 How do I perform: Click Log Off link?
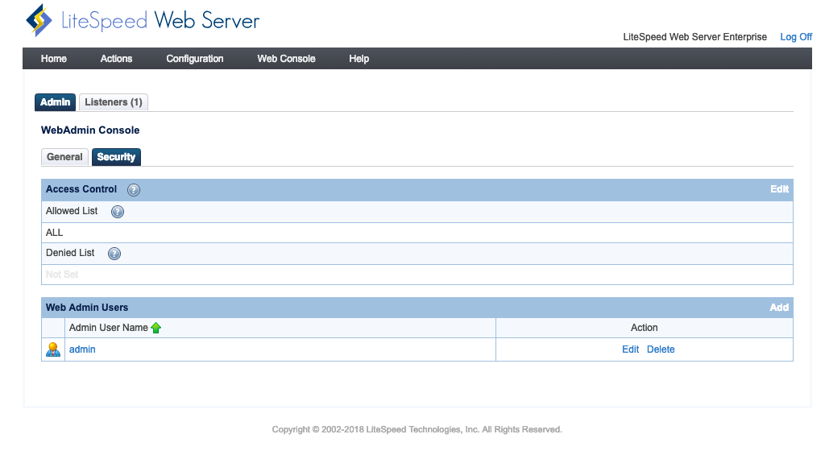[795, 37]
